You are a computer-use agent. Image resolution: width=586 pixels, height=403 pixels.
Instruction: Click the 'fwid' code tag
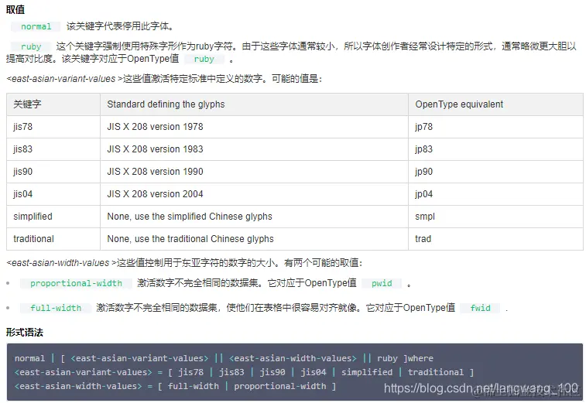(480, 308)
